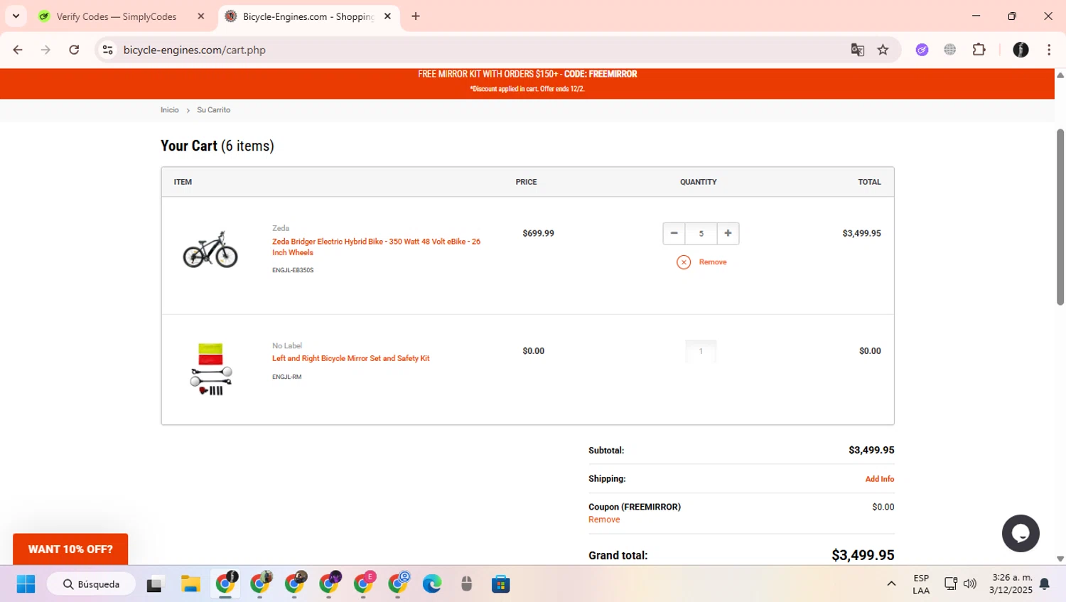Screen dimensions: 1066x602
Task: Open the Chrome profile avatar in toolbar
Action: click(x=1021, y=50)
